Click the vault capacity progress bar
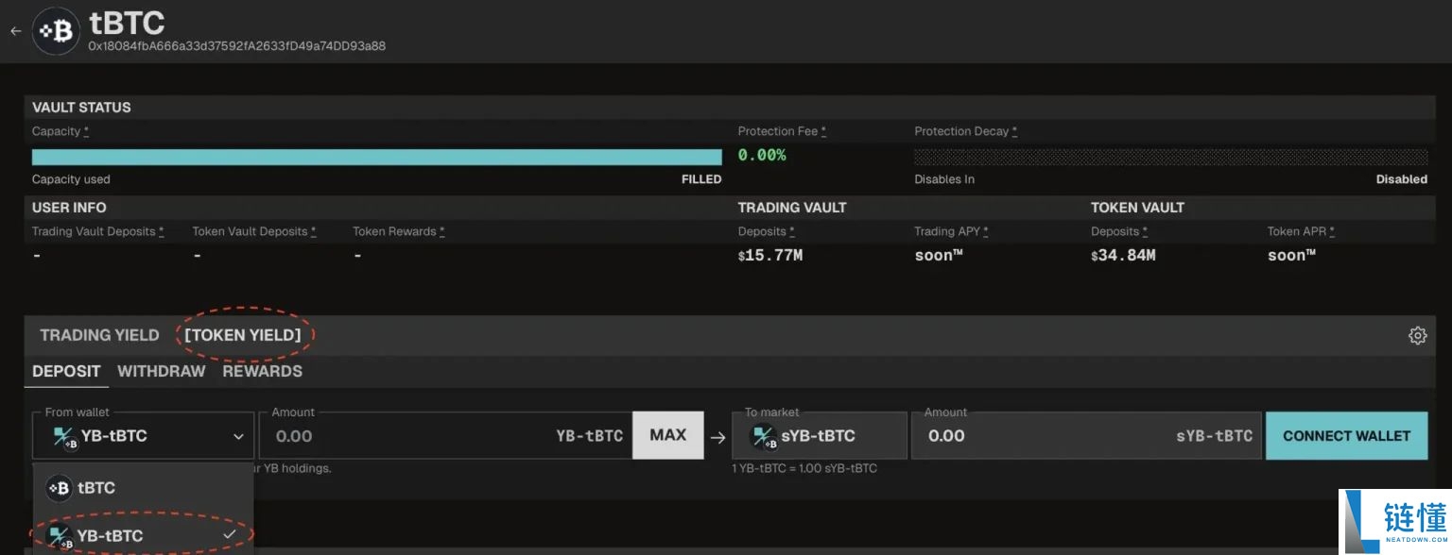1452x555 pixels. (x=376, y=157)
